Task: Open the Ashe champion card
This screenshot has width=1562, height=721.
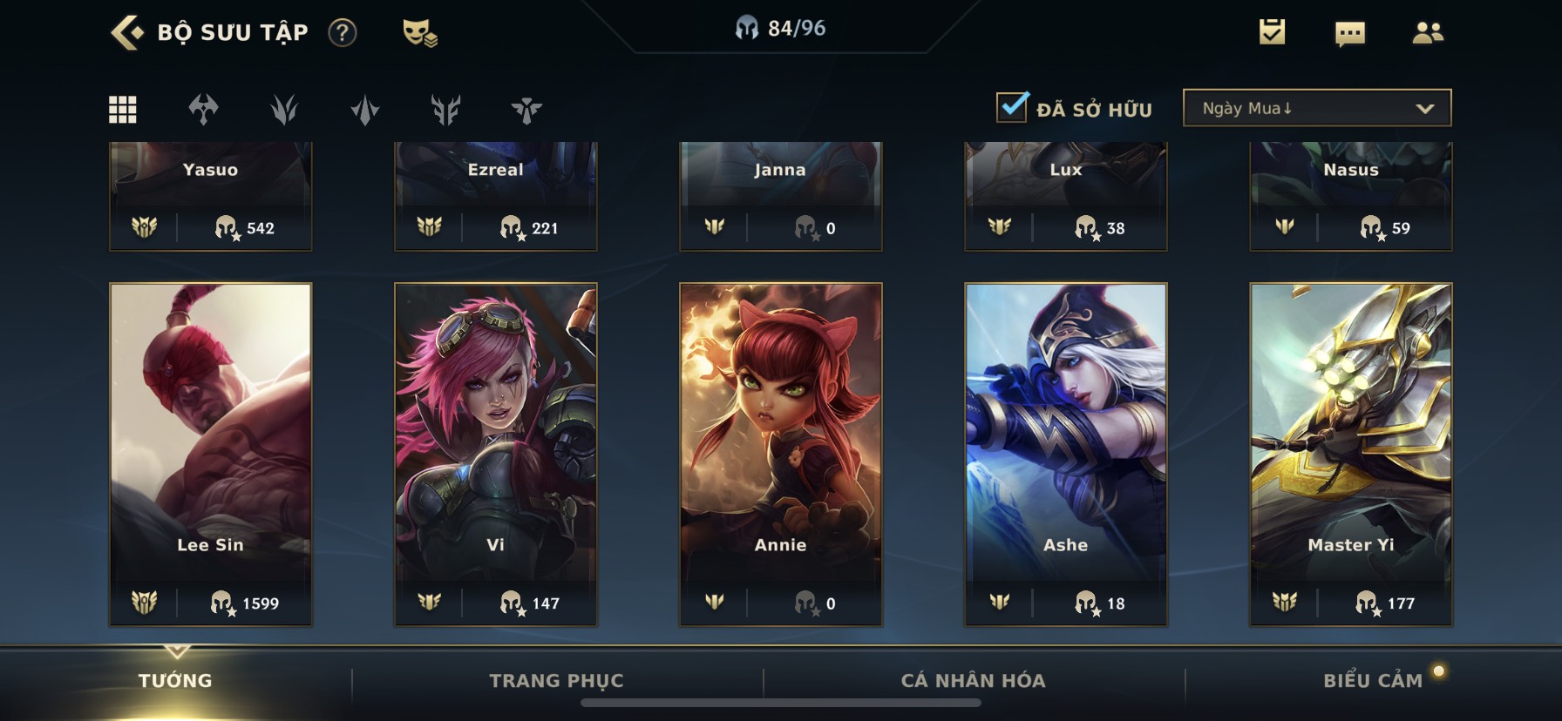Action: [x=1065, y=454]
